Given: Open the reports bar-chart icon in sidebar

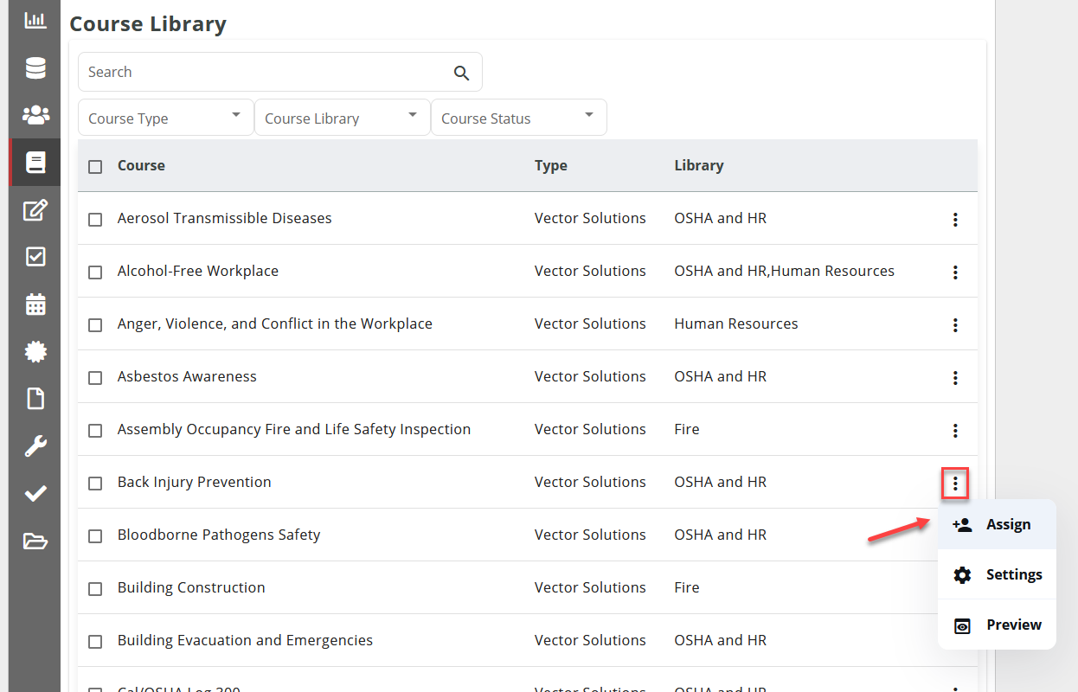Looking at the screenshot, I should [x=34, y=18].
